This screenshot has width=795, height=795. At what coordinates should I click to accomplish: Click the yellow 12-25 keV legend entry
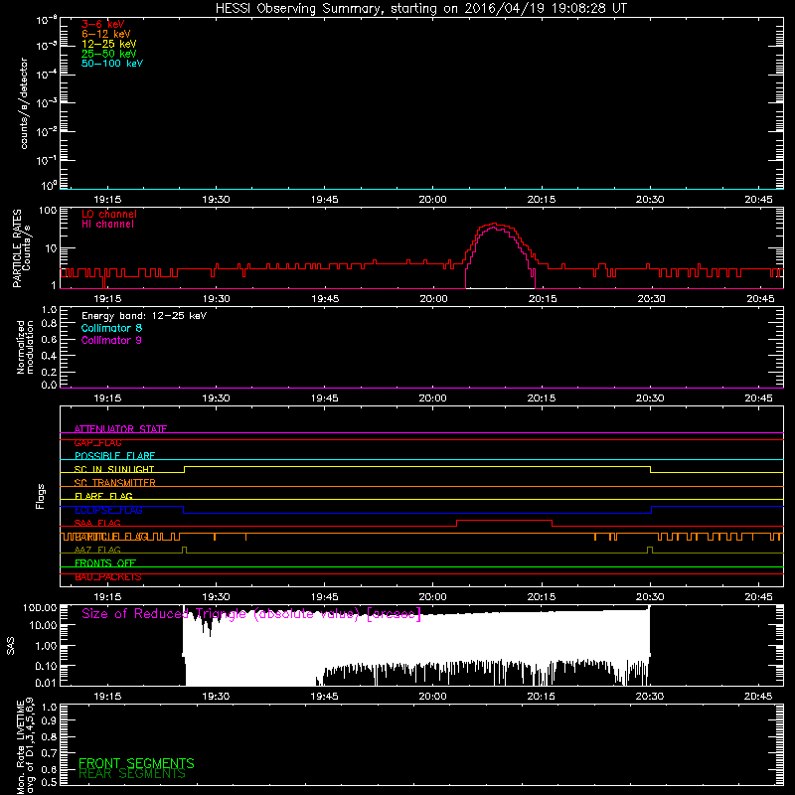(x=109, y=44)
